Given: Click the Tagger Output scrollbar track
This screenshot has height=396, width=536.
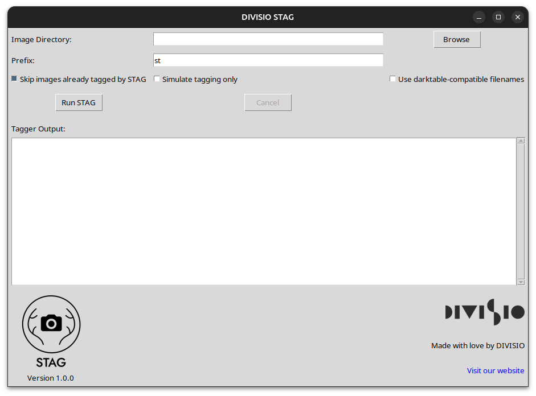Looking at the screenshot, I should click(x=521, y=211).
